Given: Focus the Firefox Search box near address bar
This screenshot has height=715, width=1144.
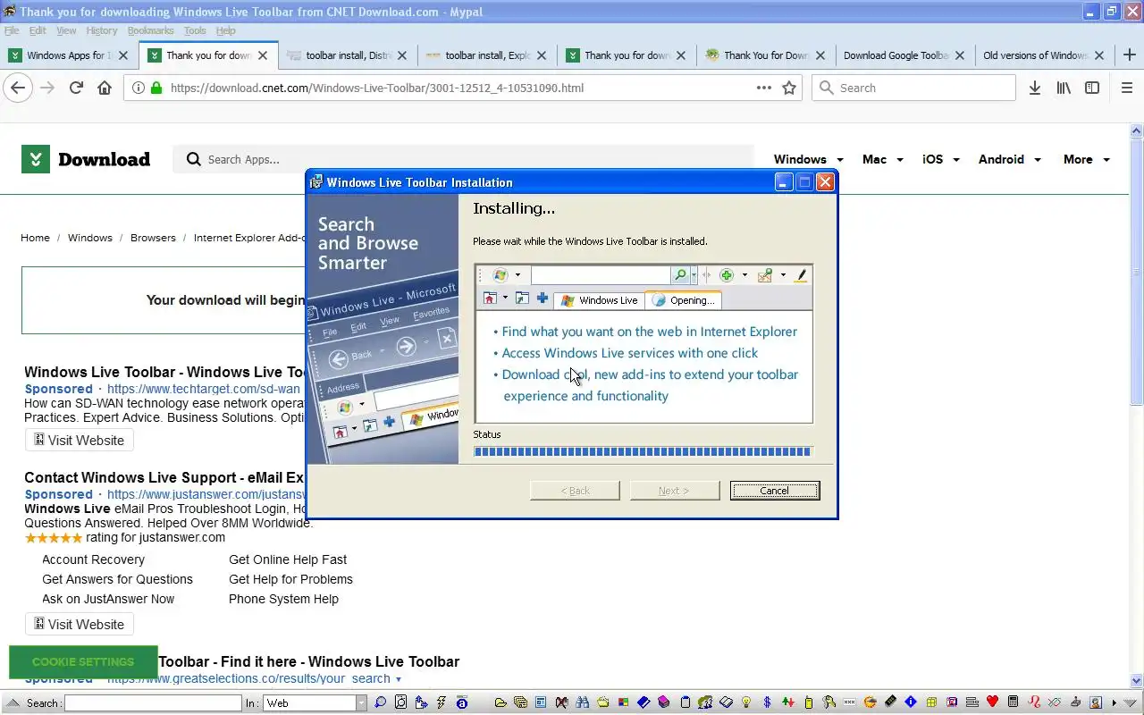Looking at the screenshot, I should pos(914,88).
